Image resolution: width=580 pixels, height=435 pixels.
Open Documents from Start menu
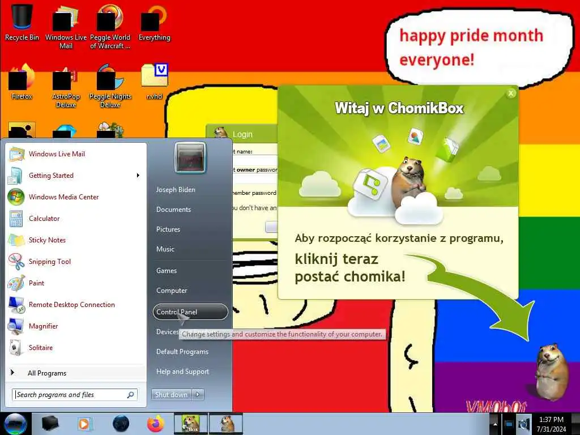click(x=173, y=210)
